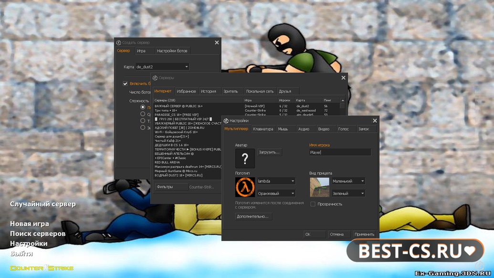Select the PARADISE_CS 18+ [FREE VIP] server
Screen dimensions: 494x278
click(247, 115)
